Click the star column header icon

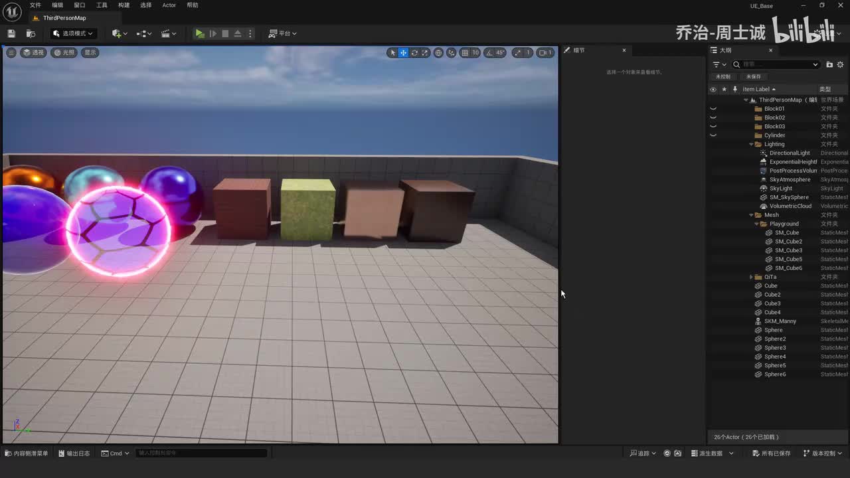724,89
